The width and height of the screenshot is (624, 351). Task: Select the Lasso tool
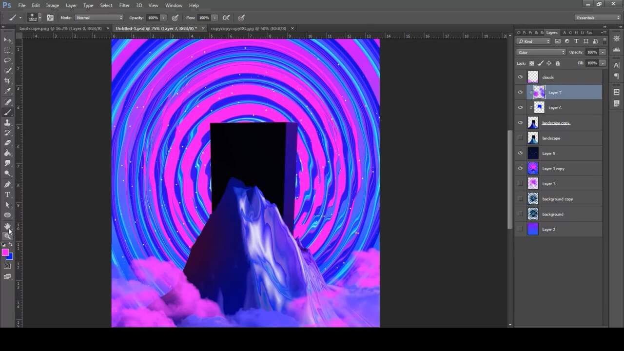pyautogui.click(x=7, y=60)
